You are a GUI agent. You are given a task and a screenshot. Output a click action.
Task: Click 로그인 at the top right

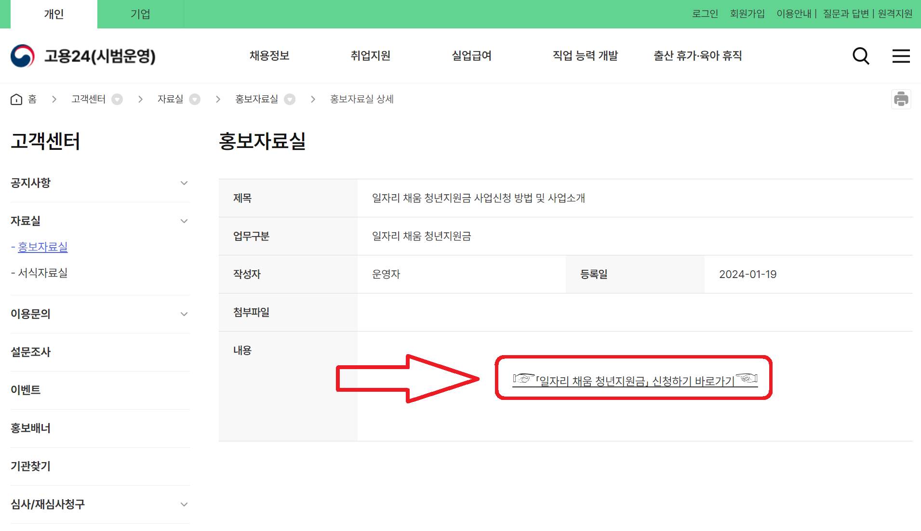[705, 13]
